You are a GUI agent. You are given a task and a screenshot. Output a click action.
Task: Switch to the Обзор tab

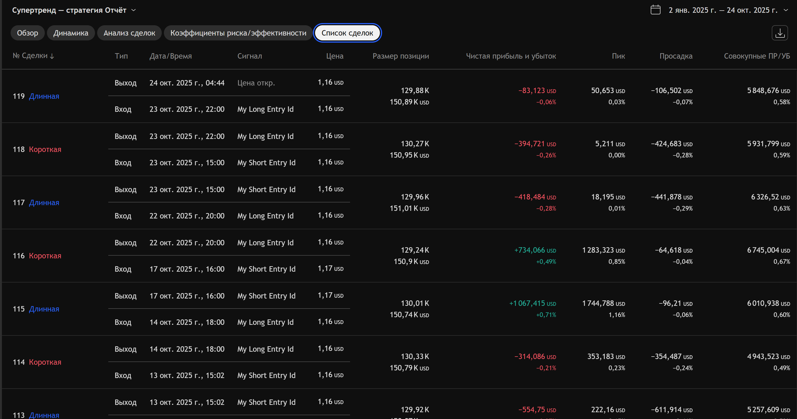[x=27, y=33]
